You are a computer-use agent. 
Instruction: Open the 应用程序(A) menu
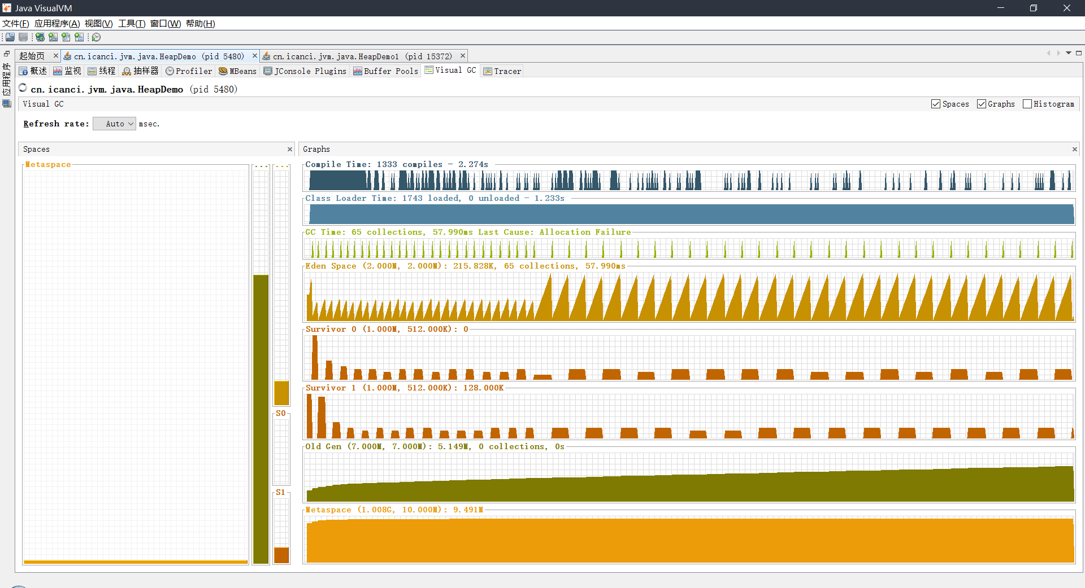57,24
